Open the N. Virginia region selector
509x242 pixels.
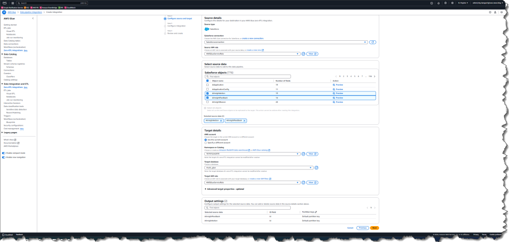pyautogui.click(x=463, y=3)
